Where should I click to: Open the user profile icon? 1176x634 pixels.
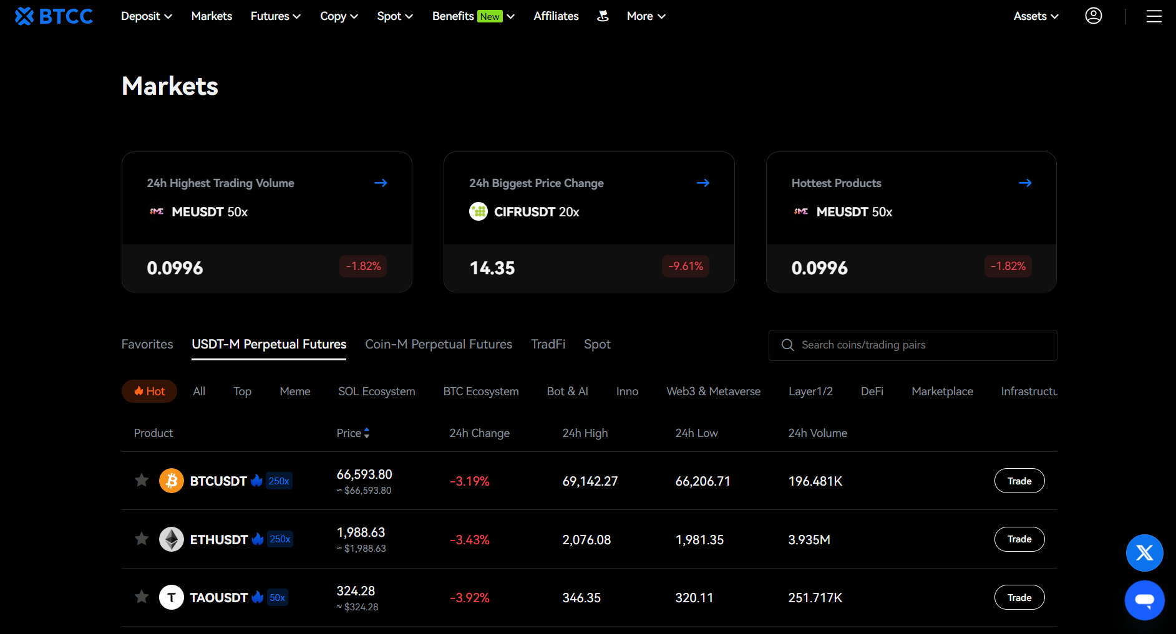1094,16
